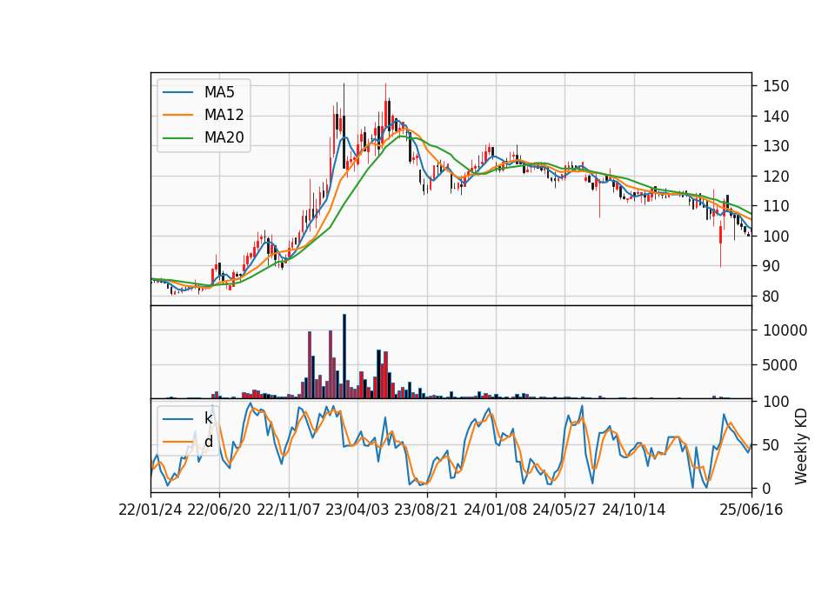Viewport: 835px width, 600px height.
Task: Click the 90 price axis value
Action: (x=772, y=266)
